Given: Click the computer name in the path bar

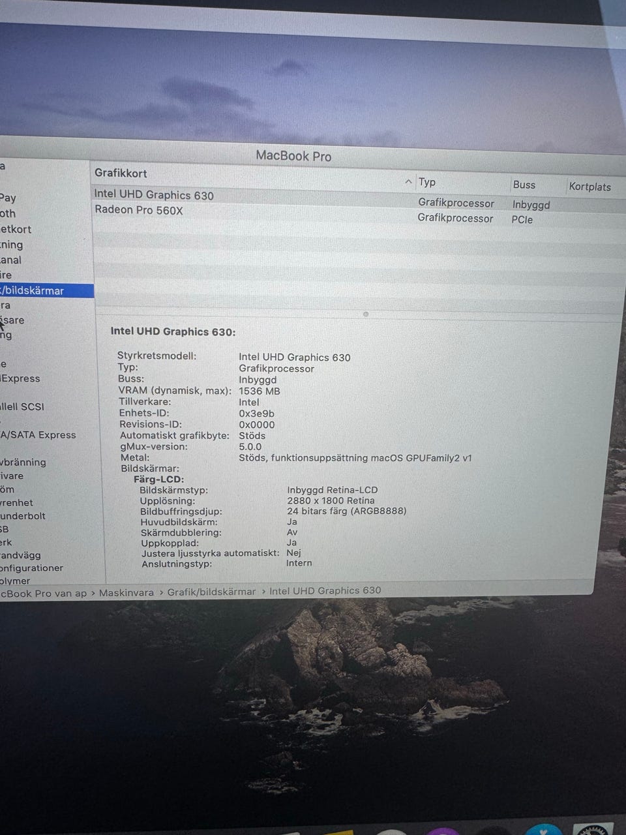Looking at the screenshot, I should coord(43,593).
